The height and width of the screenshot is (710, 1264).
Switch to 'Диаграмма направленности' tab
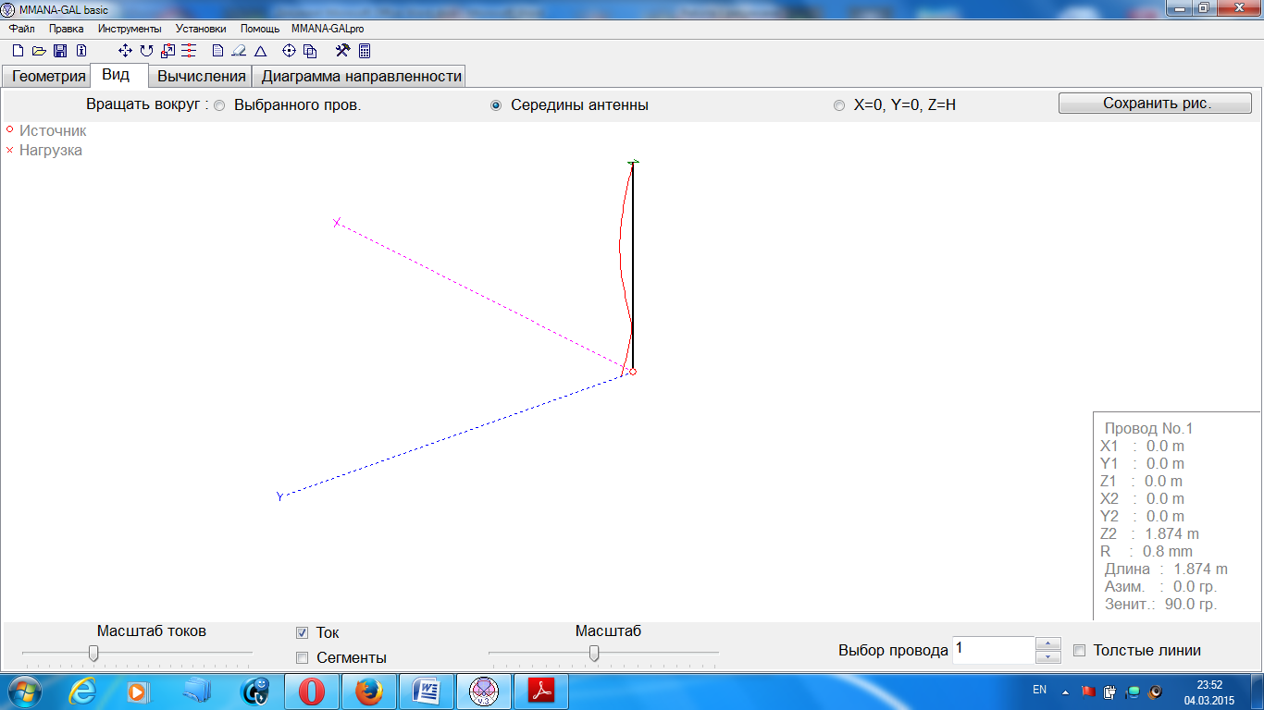coord(361,77)
